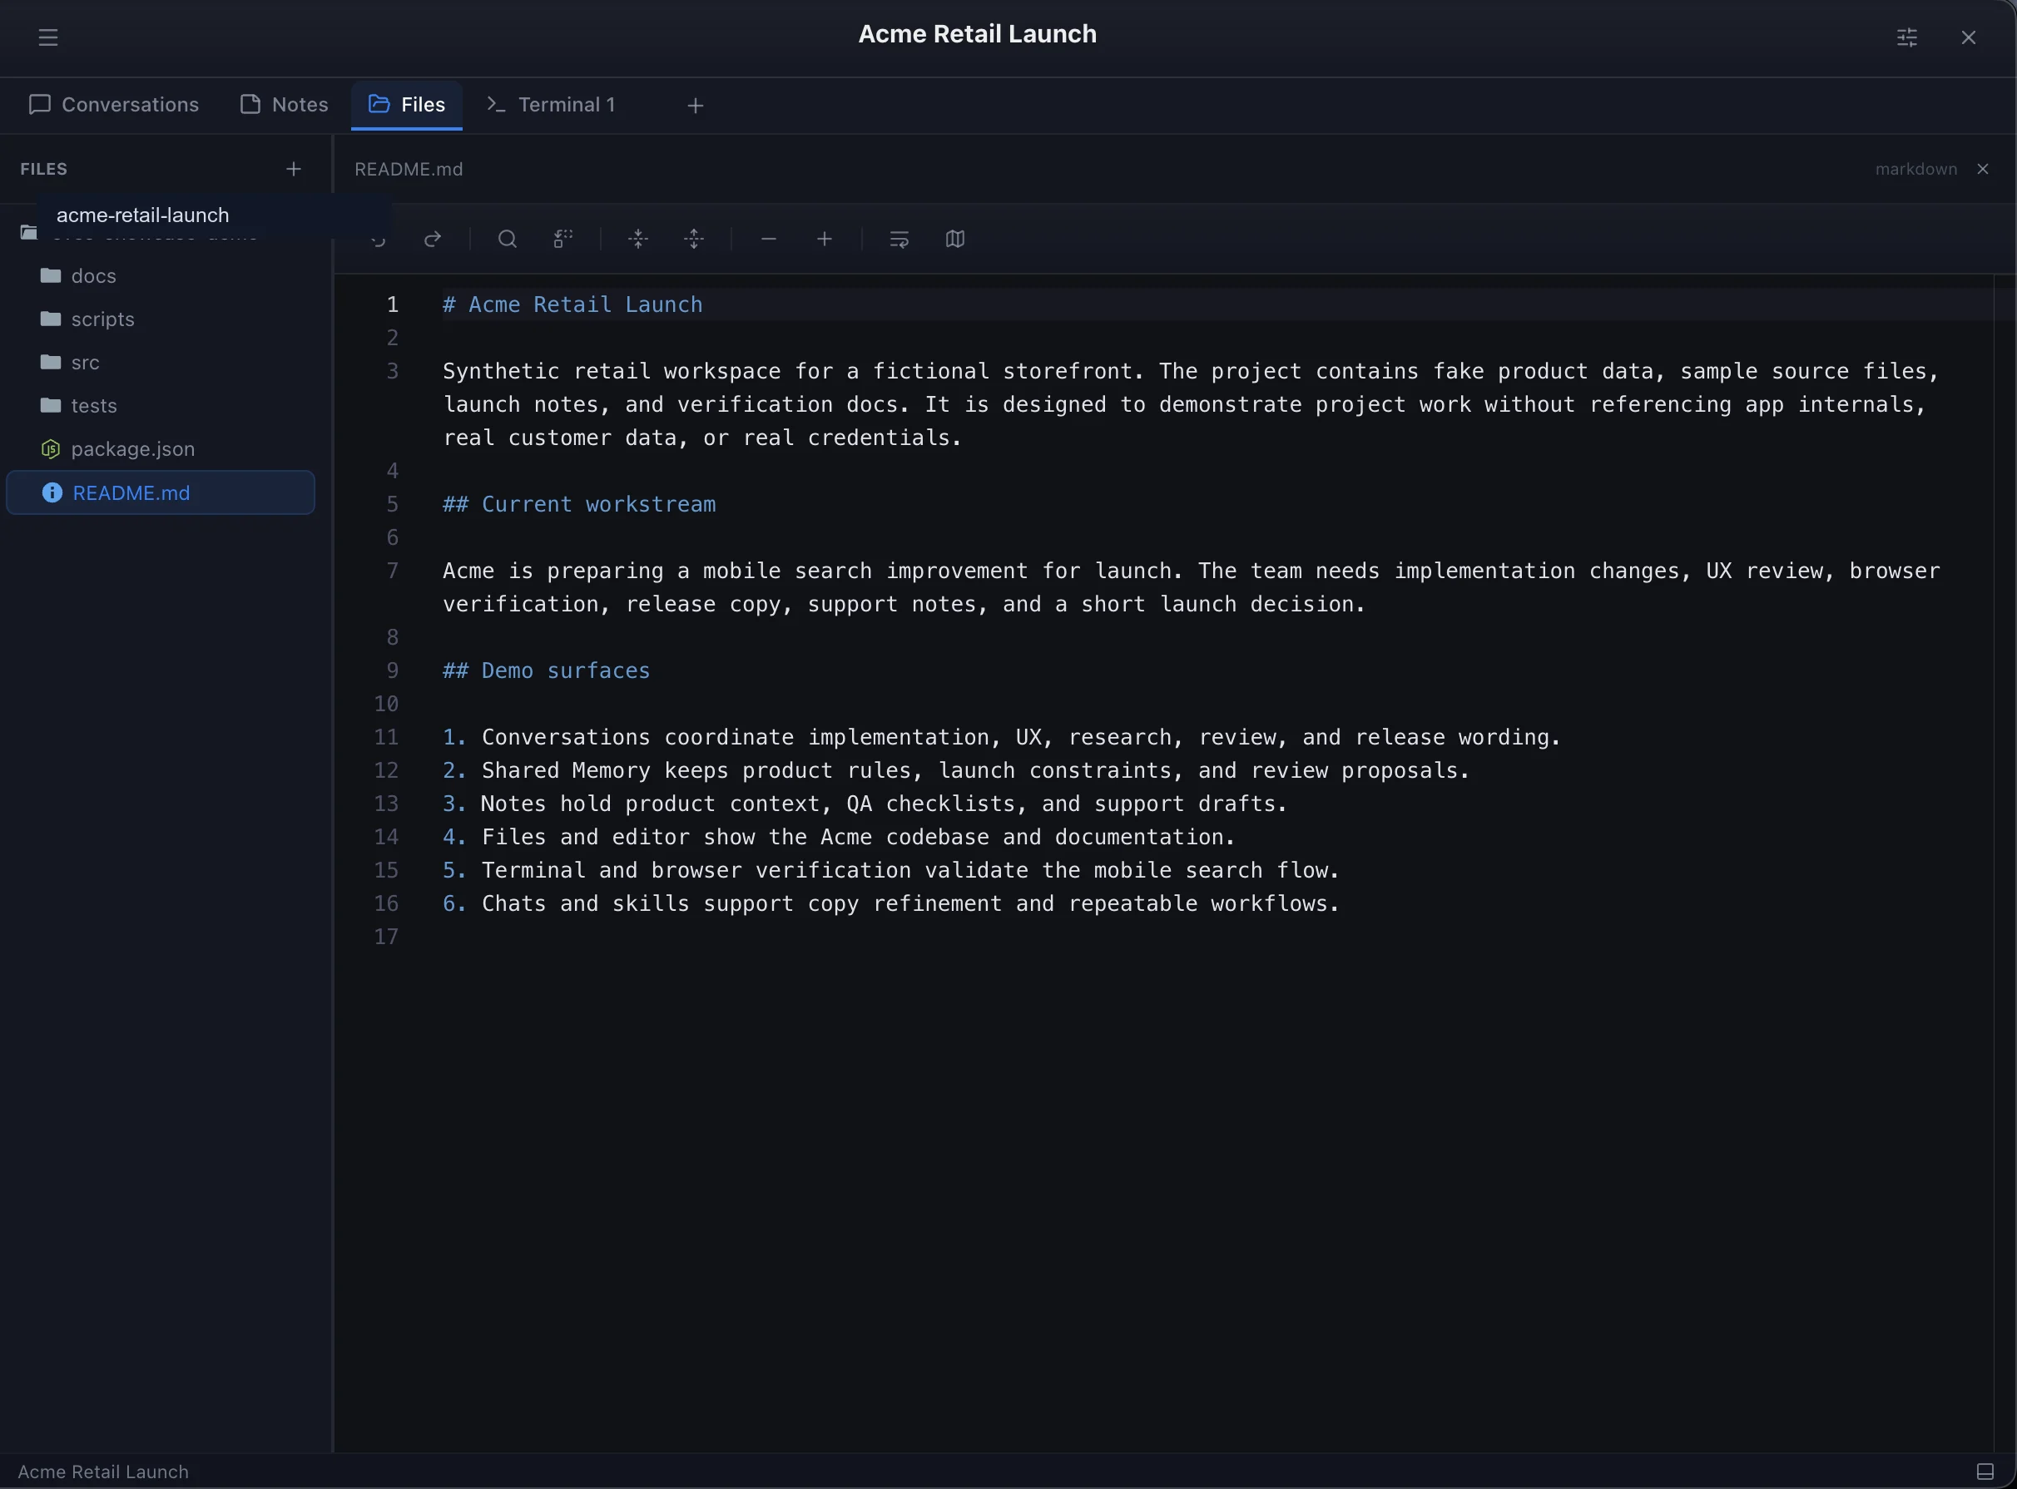Click list line starting 'Terminal and browser verification'
Screen dimensions: 2017x1489
[891, 871]
